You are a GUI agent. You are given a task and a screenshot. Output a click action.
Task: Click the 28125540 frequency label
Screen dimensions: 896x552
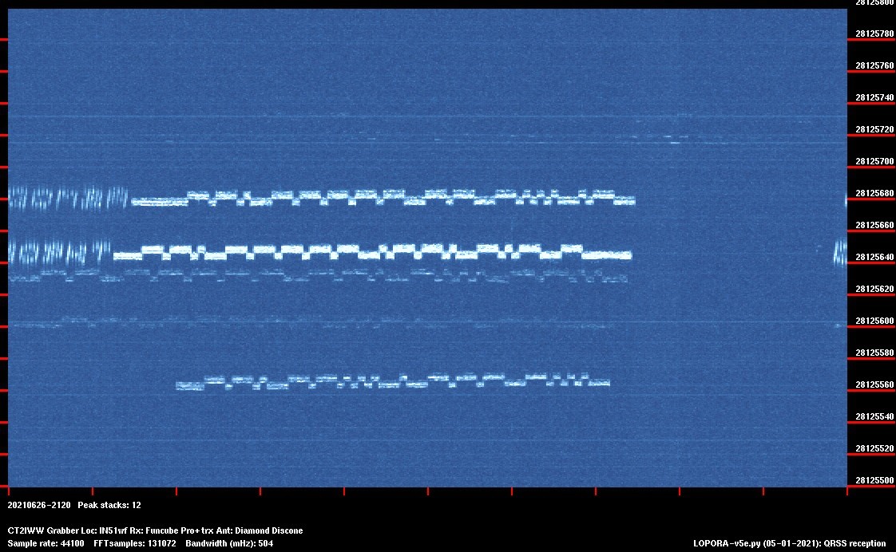pyautogui.click(x=874, y=416)
